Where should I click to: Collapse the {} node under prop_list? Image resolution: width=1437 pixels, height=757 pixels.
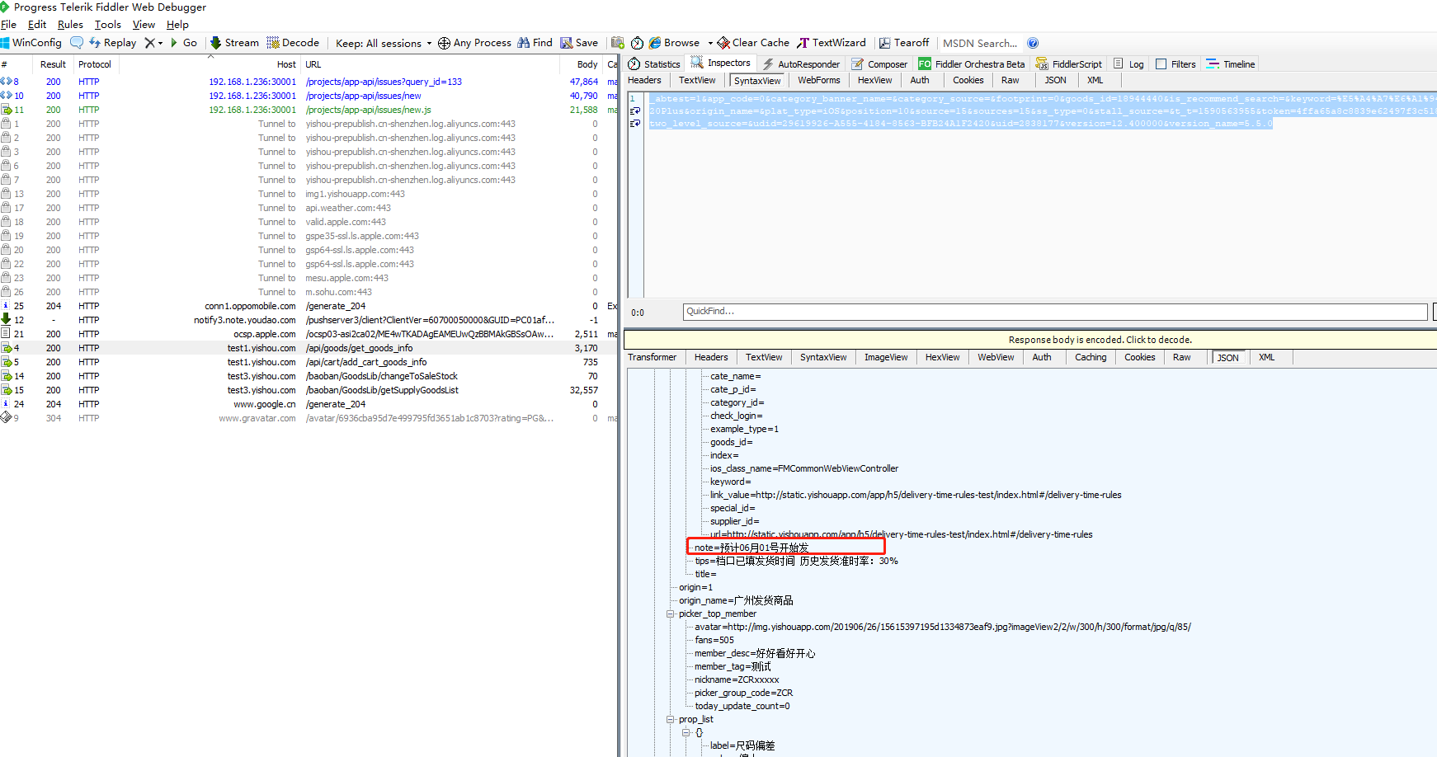point(686,732)
